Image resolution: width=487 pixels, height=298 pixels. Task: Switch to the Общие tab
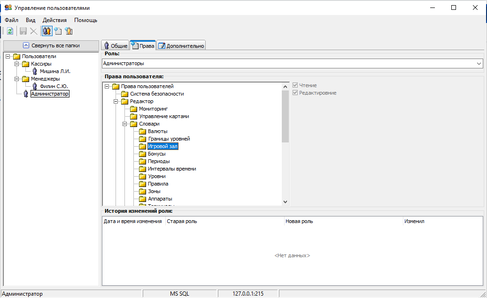[115, 45]
